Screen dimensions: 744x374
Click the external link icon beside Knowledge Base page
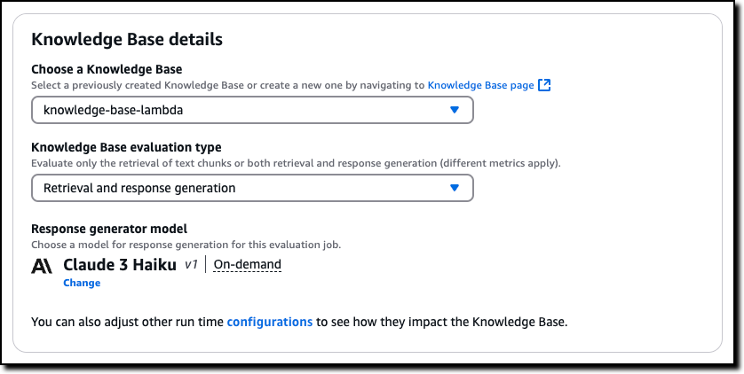[545, 85]
